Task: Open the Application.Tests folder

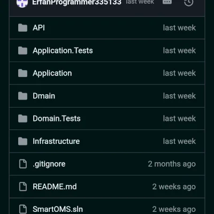Action: click(x=63, y=51)
